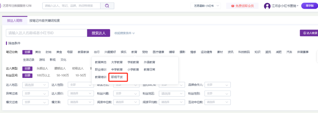
Task: Choose 职场干货 in education submenu
Action: click(x=117, y=77)
